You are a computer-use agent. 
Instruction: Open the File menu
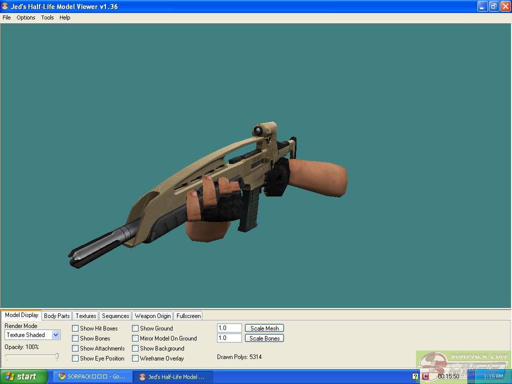pos(6,17)
